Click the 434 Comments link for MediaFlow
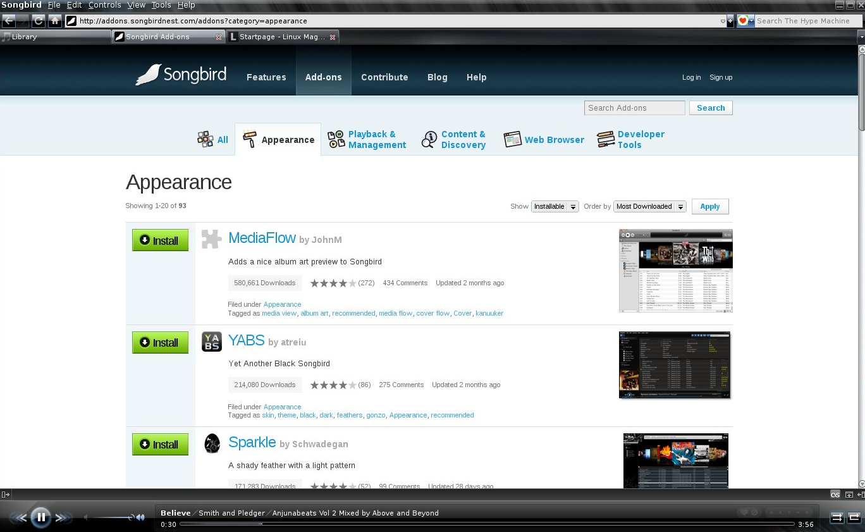This screenshot has width=865, height=532. [x=405, y=283]
